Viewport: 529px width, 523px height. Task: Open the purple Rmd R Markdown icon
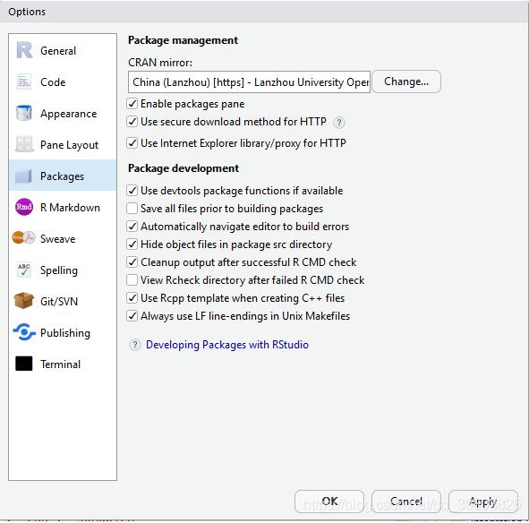pyautogui.click(x=24, y=207)
